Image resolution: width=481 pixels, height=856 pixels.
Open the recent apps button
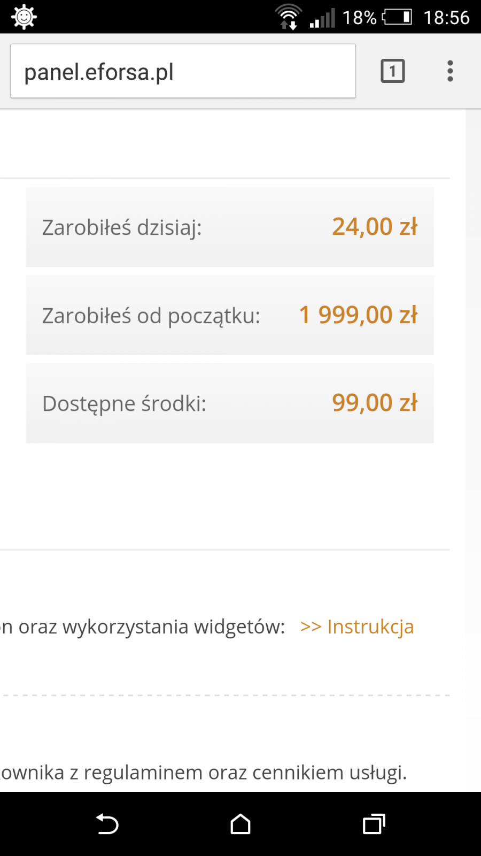coord(374,824)
